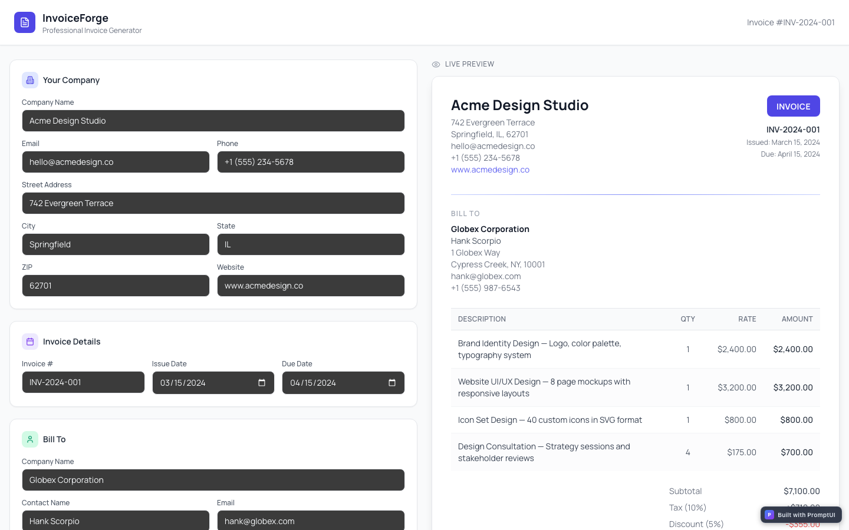Screen dimensions: 849x530
Task: Click the Due Date field 04/15/2024
Action: (x=343, y=383)
